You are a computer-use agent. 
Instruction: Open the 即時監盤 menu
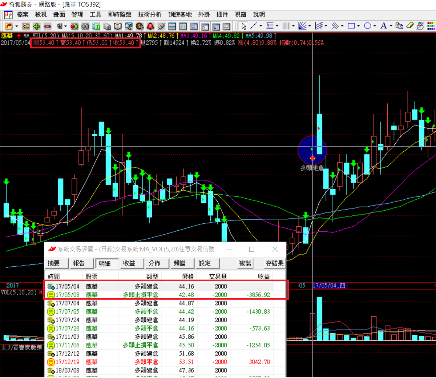click(120, 15)
